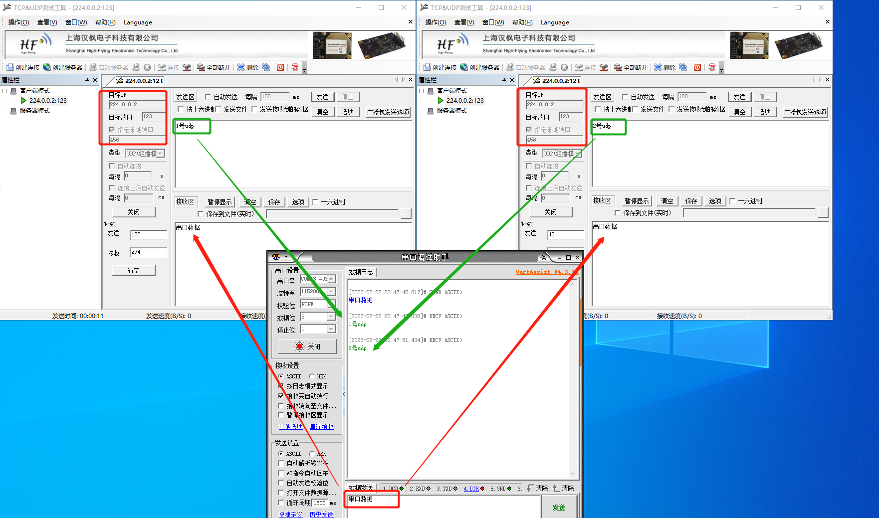
Task: Click 创建服务器 globe icon in right window
Action: [464, 67]
